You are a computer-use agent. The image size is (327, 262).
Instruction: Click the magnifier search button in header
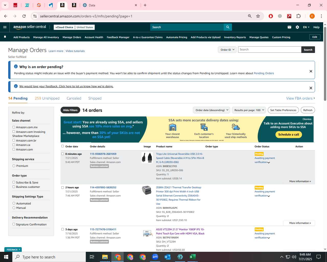[x=228, y=27]
